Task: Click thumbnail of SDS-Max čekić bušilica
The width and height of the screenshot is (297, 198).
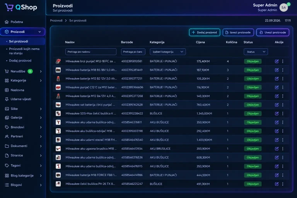Action: click(58, 113)
